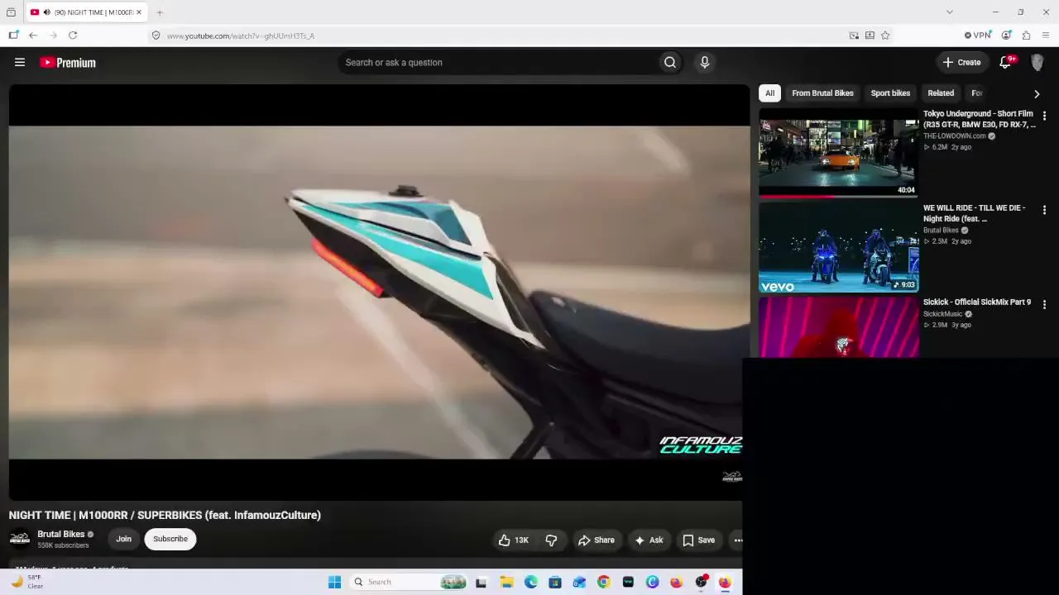Open the YouTube guide hamburger menu
1059x595 pixels.
point(20,62)
